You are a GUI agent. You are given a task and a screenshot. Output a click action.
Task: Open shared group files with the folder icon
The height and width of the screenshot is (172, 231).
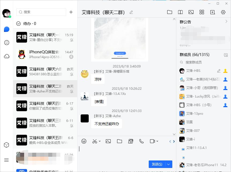pyautogui.click(x=170, y=12)
